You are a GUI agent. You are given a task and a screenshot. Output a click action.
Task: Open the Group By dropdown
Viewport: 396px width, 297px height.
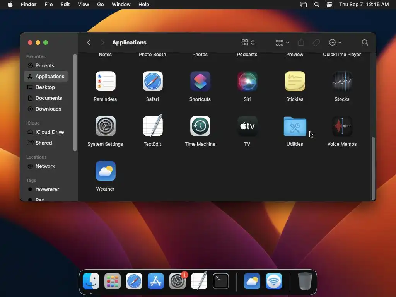click(x=282, y=43)
